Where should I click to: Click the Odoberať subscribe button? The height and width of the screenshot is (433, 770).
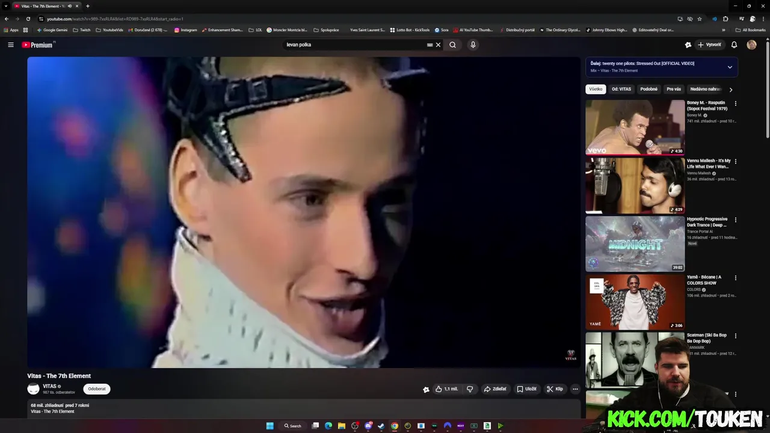click(x=97, y=389)
